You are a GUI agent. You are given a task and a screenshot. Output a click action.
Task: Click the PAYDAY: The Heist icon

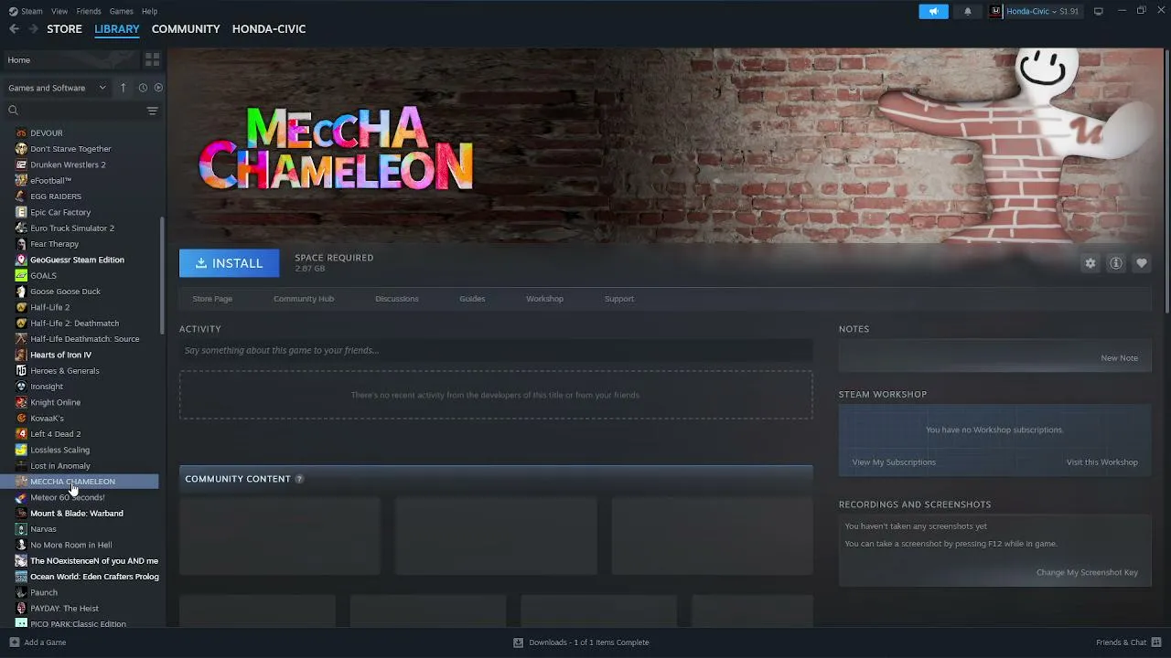click(x=21, y=609)
